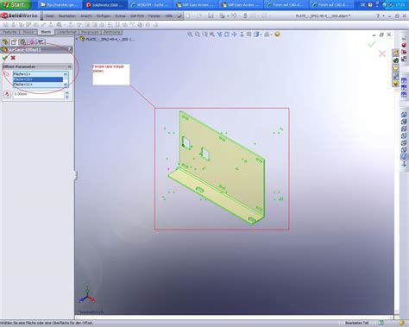
Task: Collapse the Offset-Parameter section
Action: pyautogui.click(x=69, y=66)
